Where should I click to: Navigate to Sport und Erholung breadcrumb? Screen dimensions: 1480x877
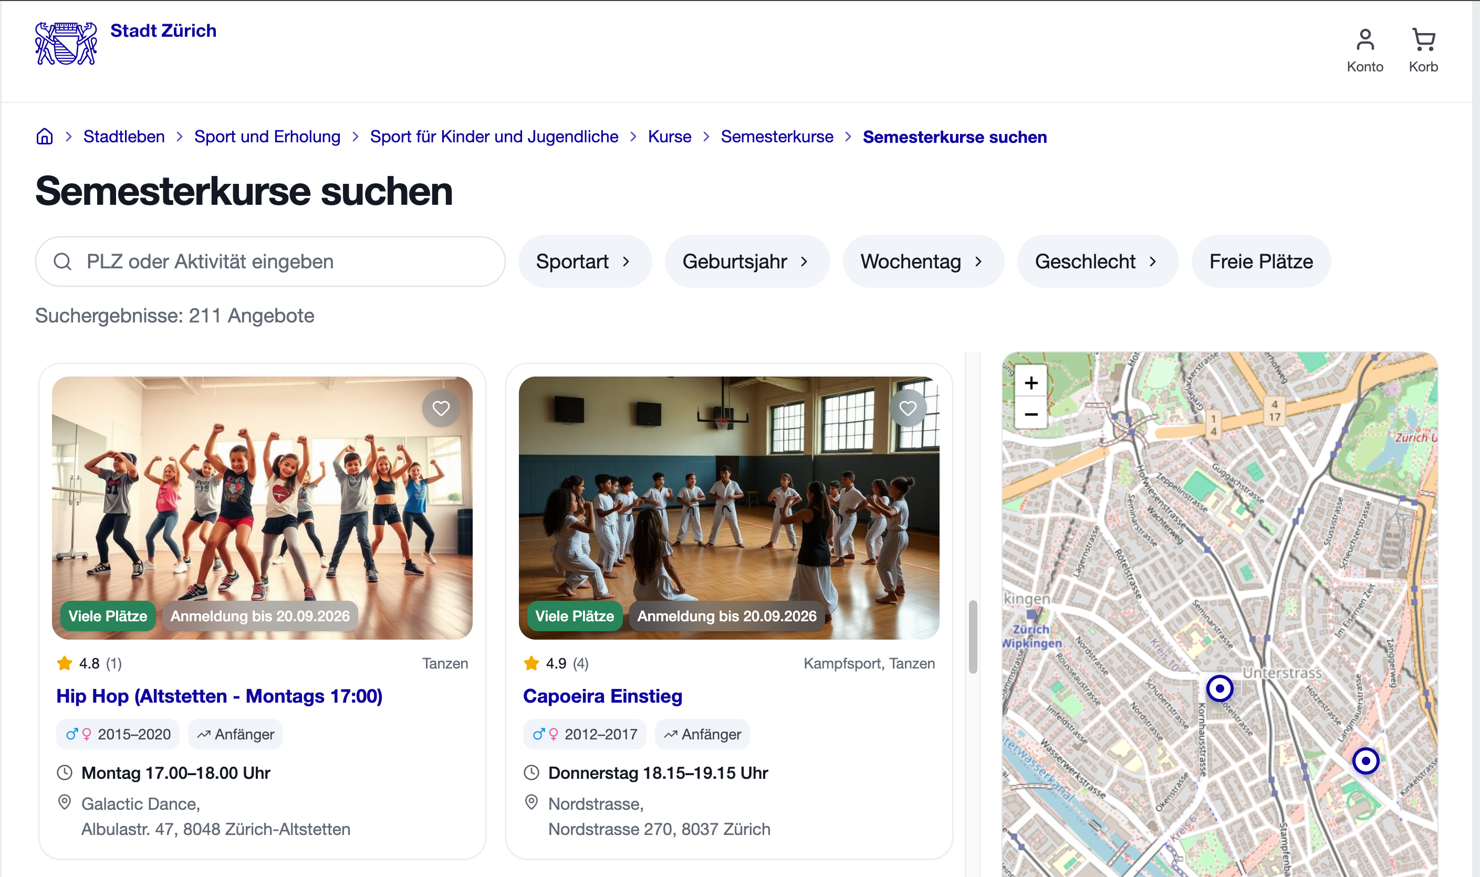pos(267,137)
